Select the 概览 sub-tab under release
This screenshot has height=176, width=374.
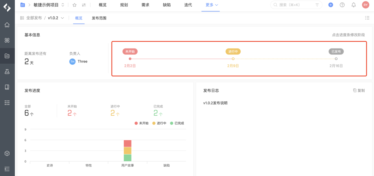pyautogui.click(x=79, y=18)
